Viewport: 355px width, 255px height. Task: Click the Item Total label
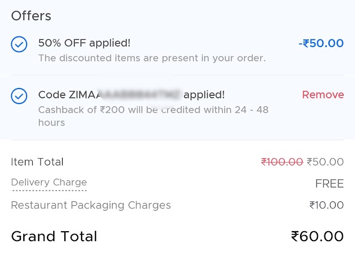pos(37,162)
